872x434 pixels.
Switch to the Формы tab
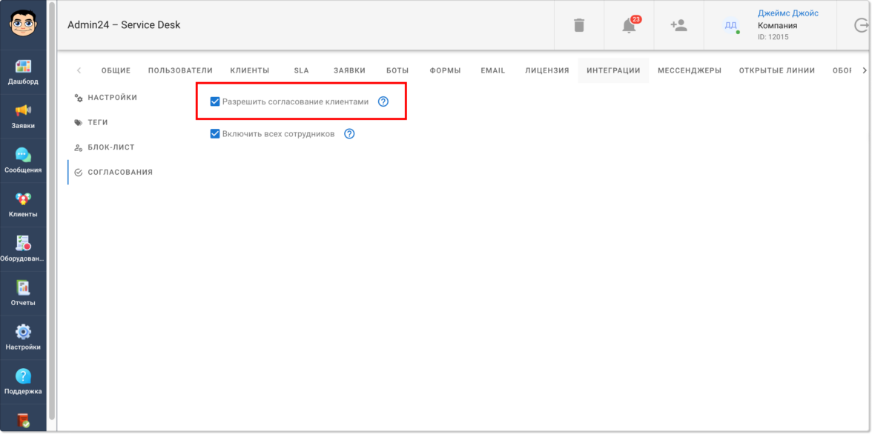coord(445,70)
